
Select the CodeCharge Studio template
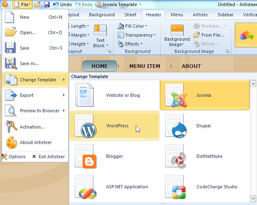tap(205, 187)
